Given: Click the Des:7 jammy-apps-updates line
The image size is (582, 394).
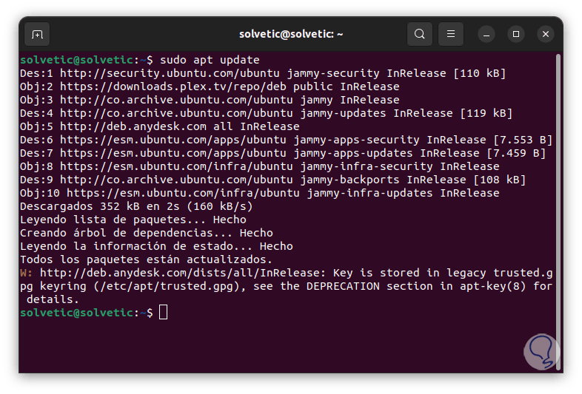Looking at the screenshot, I should pyautogui.click(x=283, y=154).
